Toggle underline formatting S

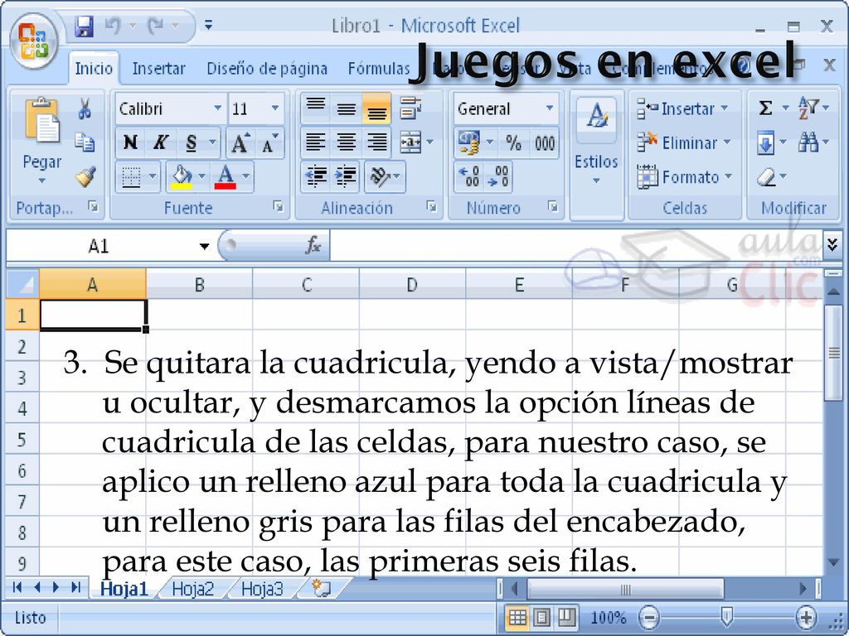point(192,142)
